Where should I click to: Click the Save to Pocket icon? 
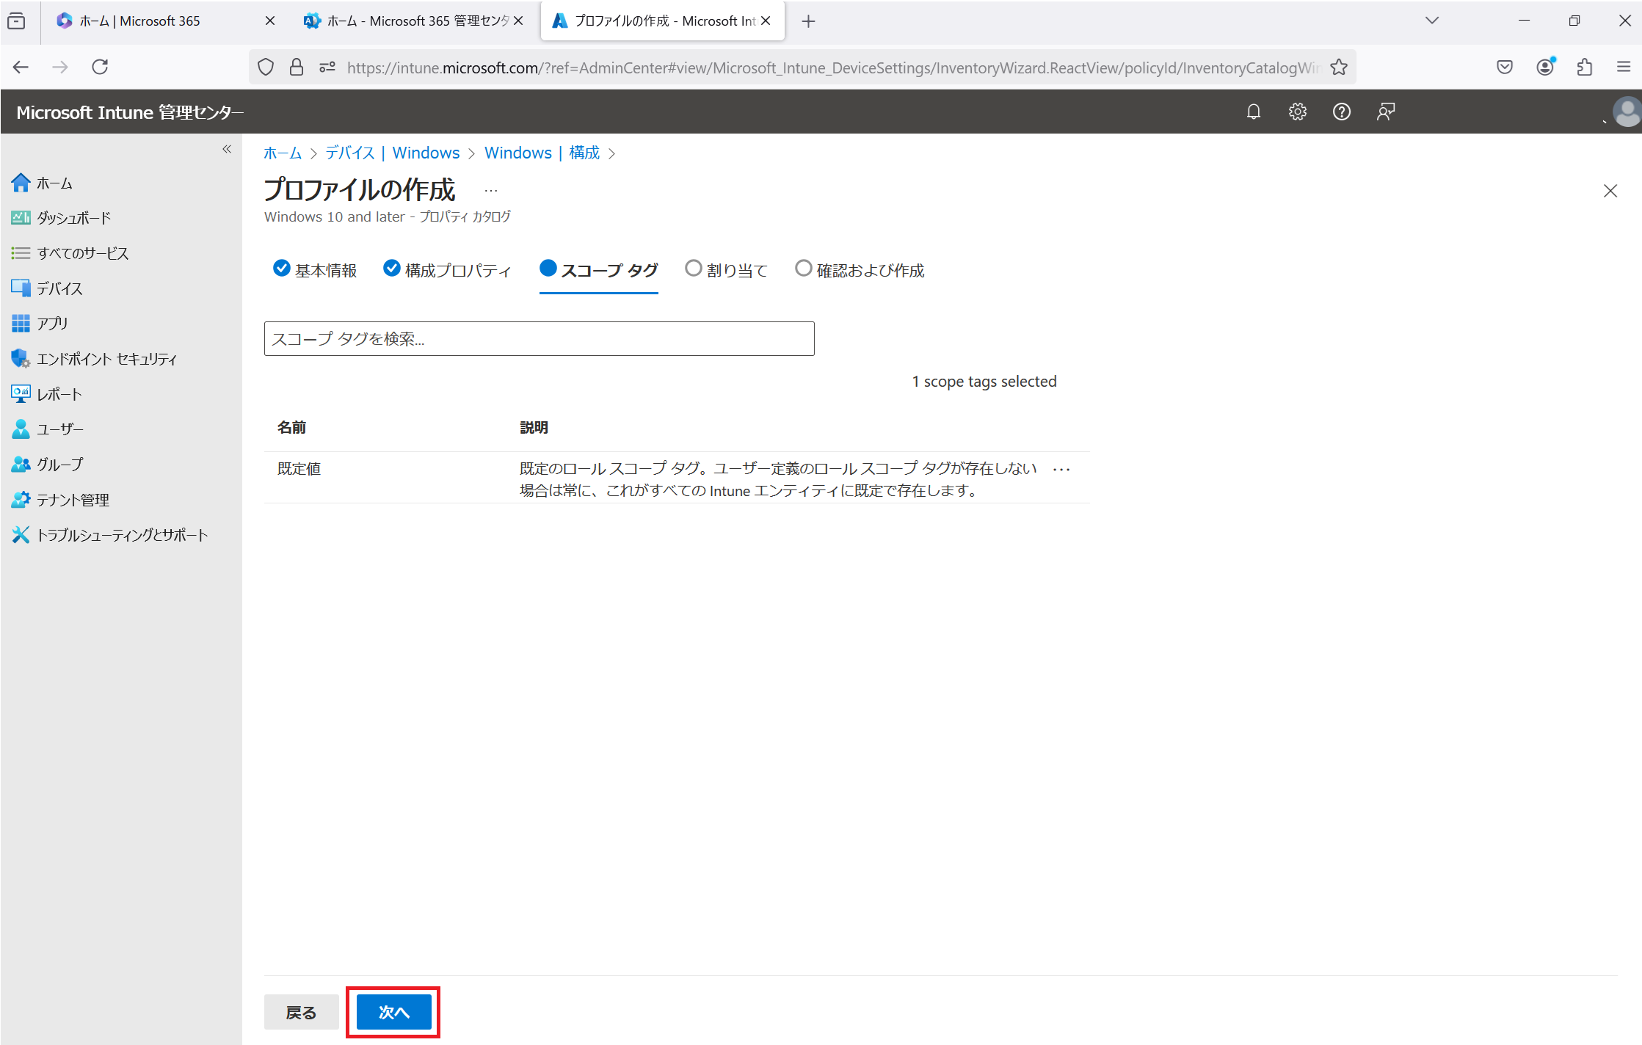pos(1505,68)
